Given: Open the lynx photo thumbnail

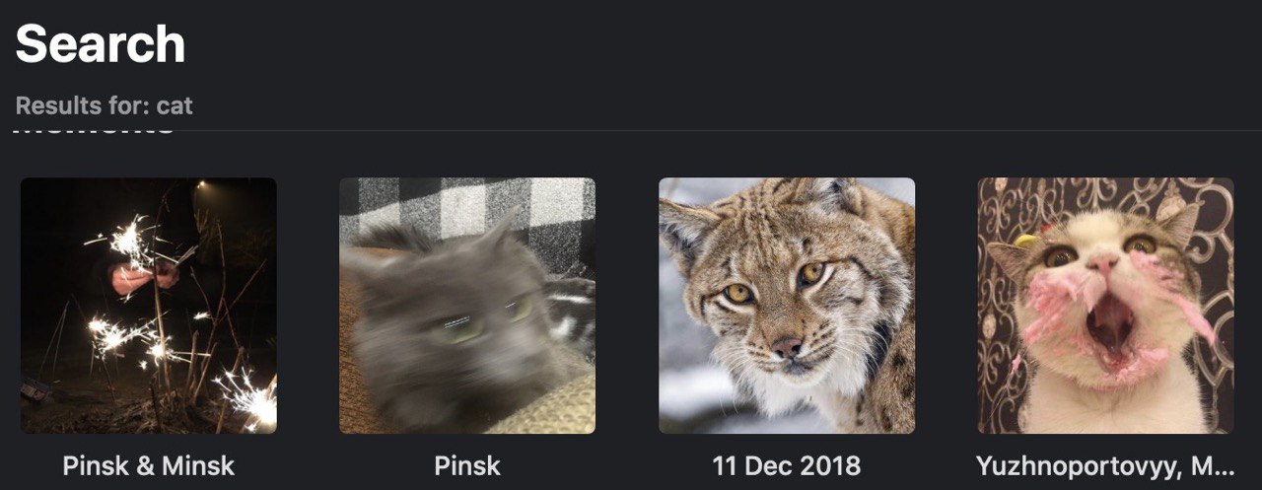Looking at the screenshot, I should [787, 306].
